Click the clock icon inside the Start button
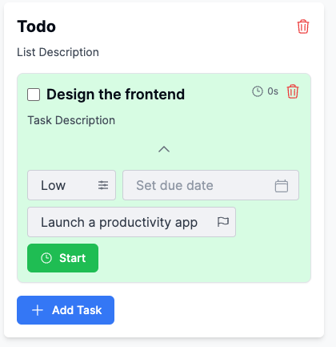Viewport: 336px width, 347px height. (46, 258)
